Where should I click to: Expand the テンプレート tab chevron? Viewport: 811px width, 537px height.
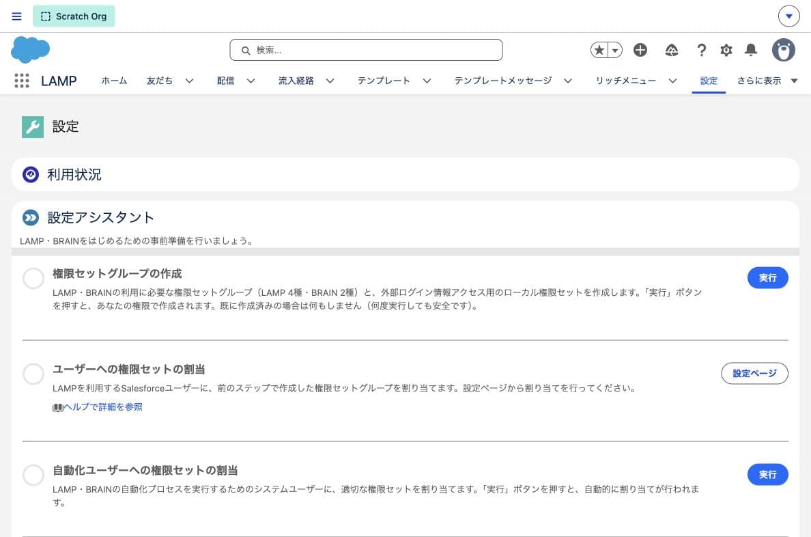427,81
